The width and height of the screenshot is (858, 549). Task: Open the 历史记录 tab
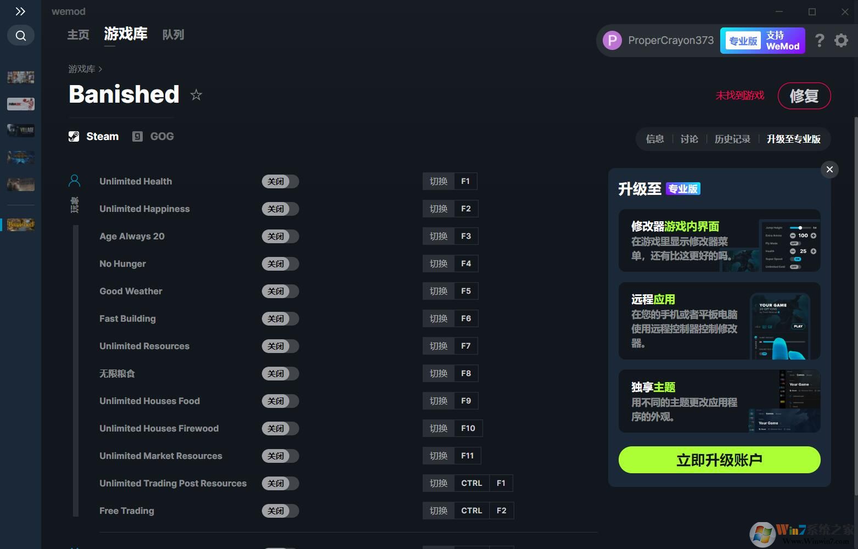point(732,139)
